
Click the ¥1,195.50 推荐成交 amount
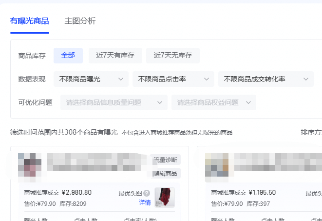262,192
